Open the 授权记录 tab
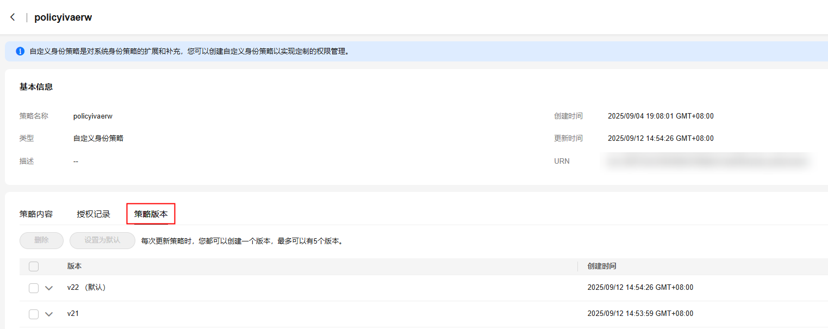 click(94, 214)
